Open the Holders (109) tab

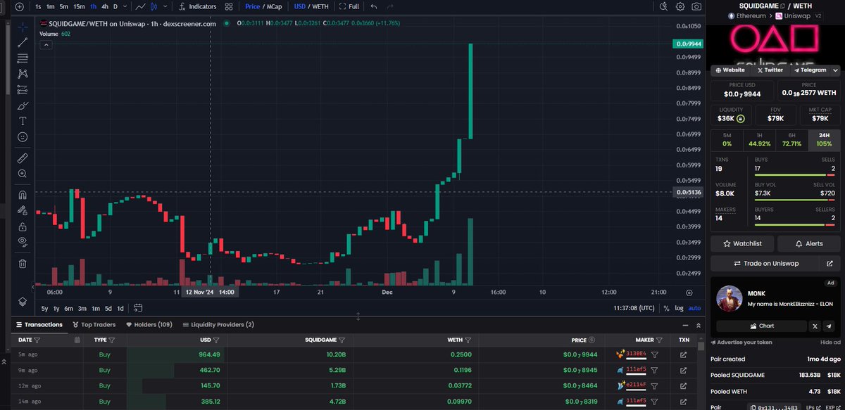149,325
